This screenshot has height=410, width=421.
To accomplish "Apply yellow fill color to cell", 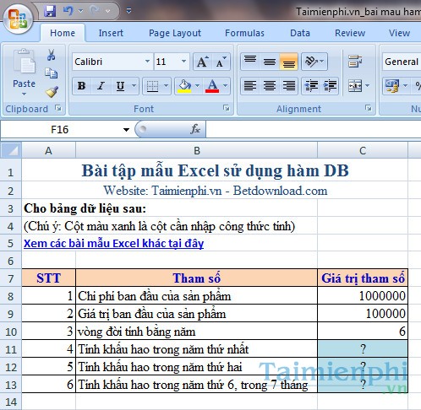I will point(184,86).
